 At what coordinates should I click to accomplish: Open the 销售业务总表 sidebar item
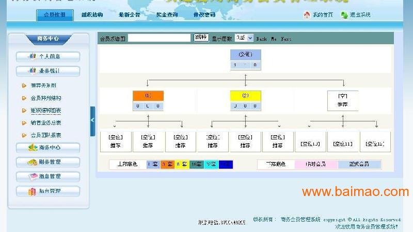(46, 123)
